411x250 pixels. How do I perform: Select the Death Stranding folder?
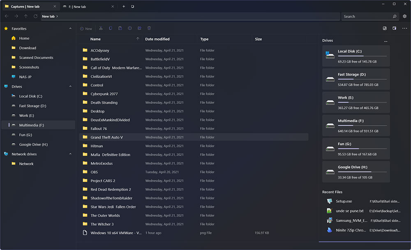[x=194, y=102]
